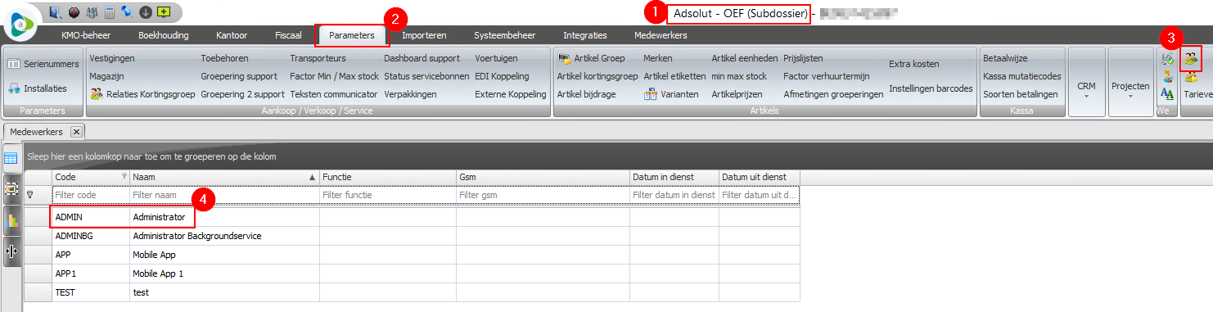Open the highlighted employees icon in ribbon
Screen dimensions: 1213x312
(x=1191, y=58)
